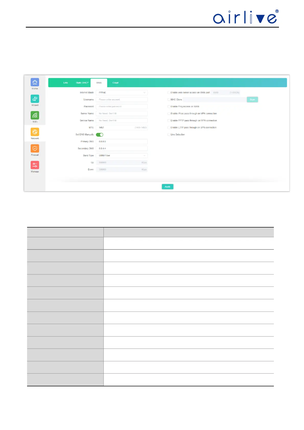Select the Network sidebar icon
Viewport: 304px width, 430px height.
(35, 132)
